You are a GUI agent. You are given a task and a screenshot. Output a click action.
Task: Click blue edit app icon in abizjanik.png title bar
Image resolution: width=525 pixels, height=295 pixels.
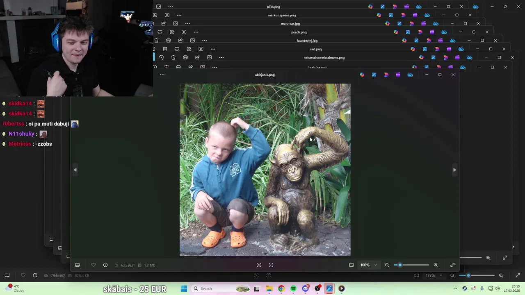point(374,75)
